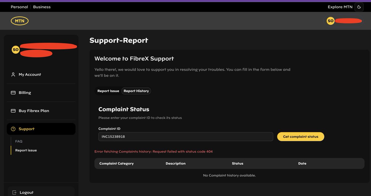Click the No Complaint history available text

tap(229, 175)
